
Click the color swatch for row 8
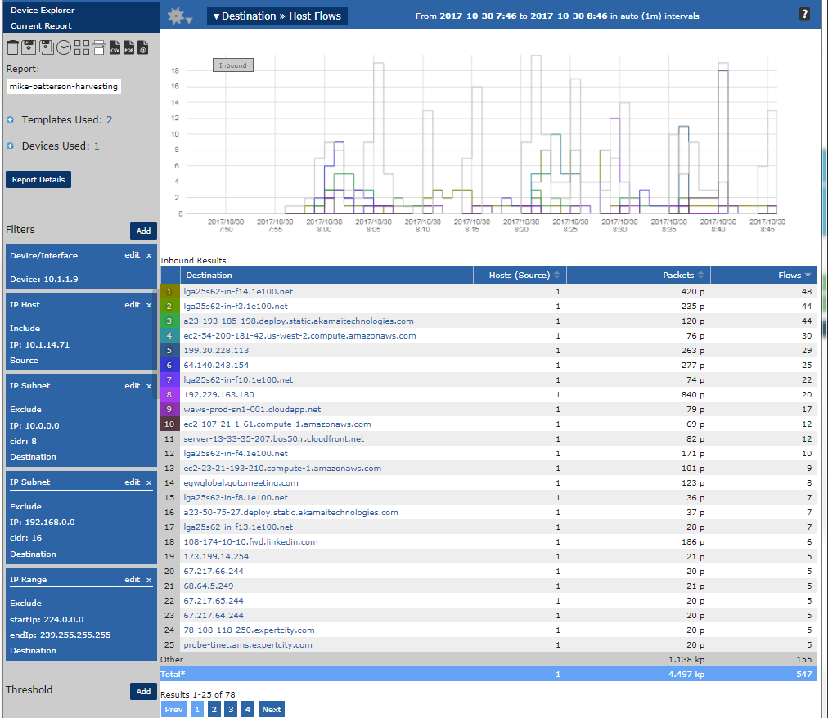[x=169, y=394]
